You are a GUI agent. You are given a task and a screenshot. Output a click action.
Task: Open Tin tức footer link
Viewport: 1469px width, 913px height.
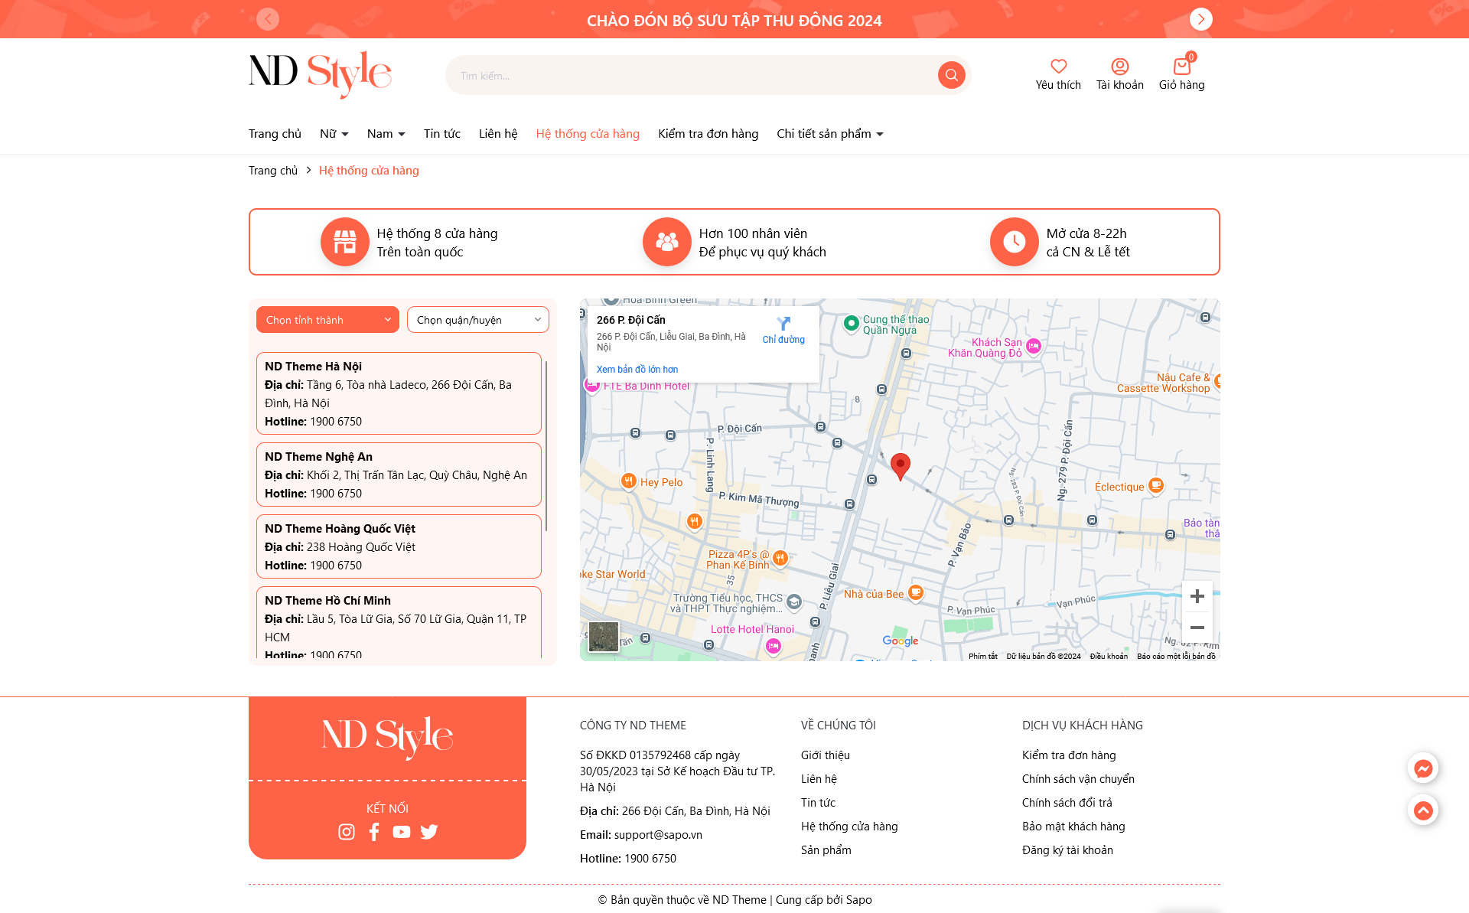pyautogui.click(x=818, y=803)
